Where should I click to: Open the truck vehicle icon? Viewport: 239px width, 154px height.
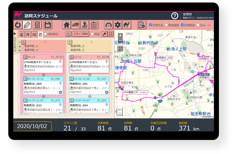coord(75,25)
